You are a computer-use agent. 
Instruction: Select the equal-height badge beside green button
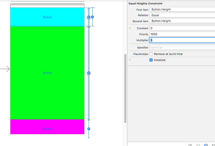pos(89,73)
